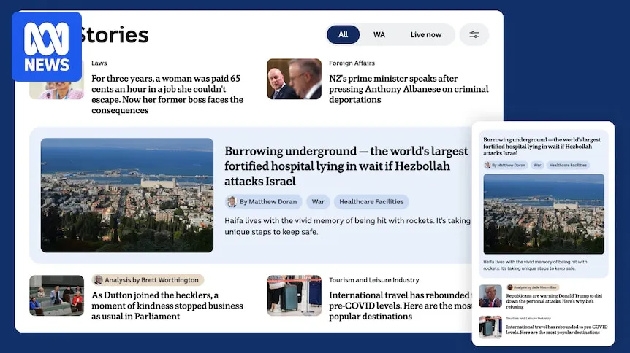Select the War tag in mobile preview
This screenshot has width=630, height=353.
pyautogui.click(x=537, y=166)
